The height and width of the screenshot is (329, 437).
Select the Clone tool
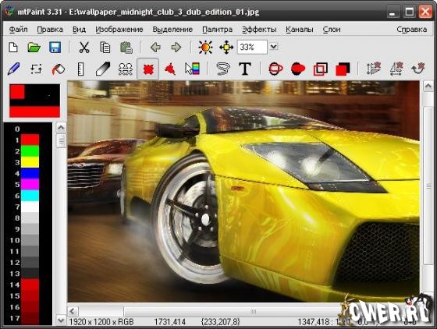click(x=126, y=69)
